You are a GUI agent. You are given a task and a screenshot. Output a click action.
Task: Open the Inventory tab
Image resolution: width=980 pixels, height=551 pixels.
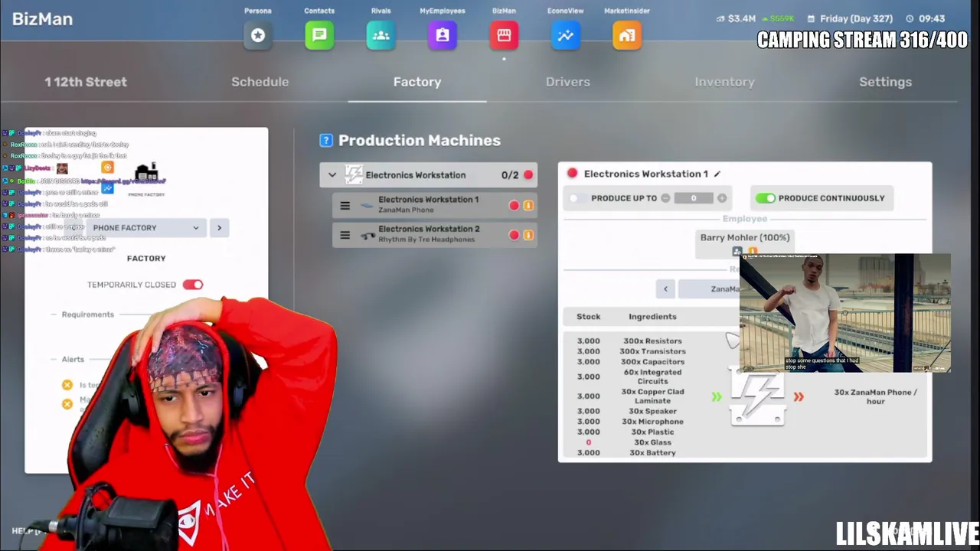pos(725,82)
